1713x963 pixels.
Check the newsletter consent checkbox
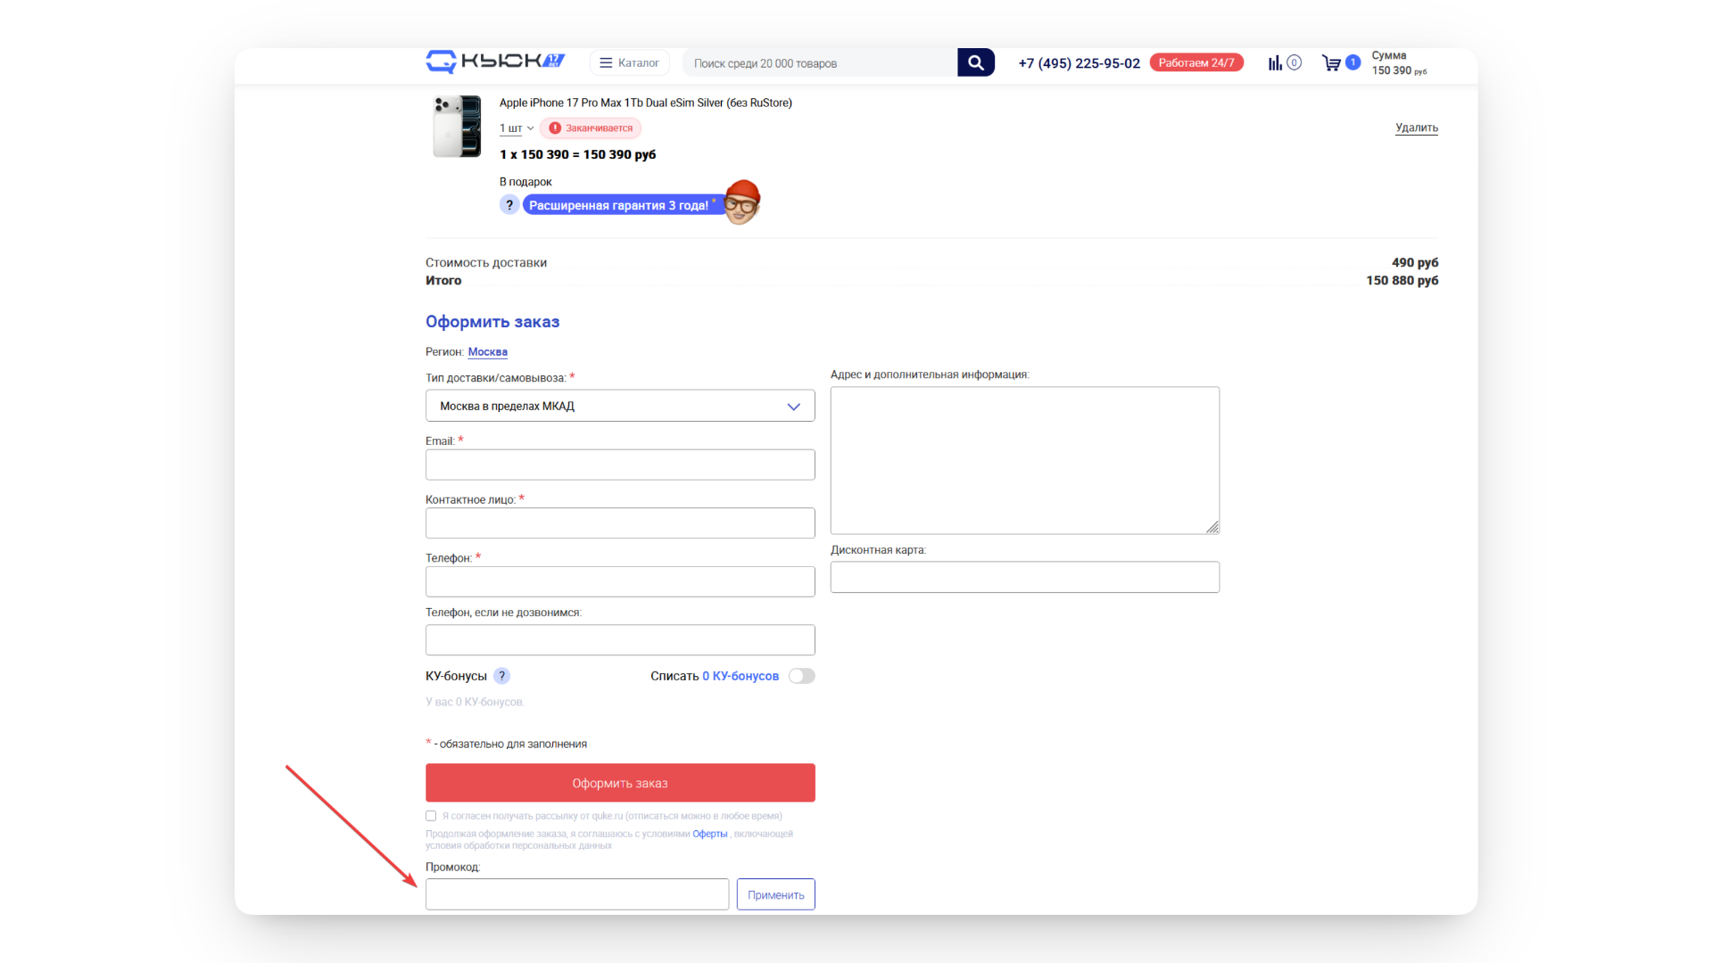431,816
